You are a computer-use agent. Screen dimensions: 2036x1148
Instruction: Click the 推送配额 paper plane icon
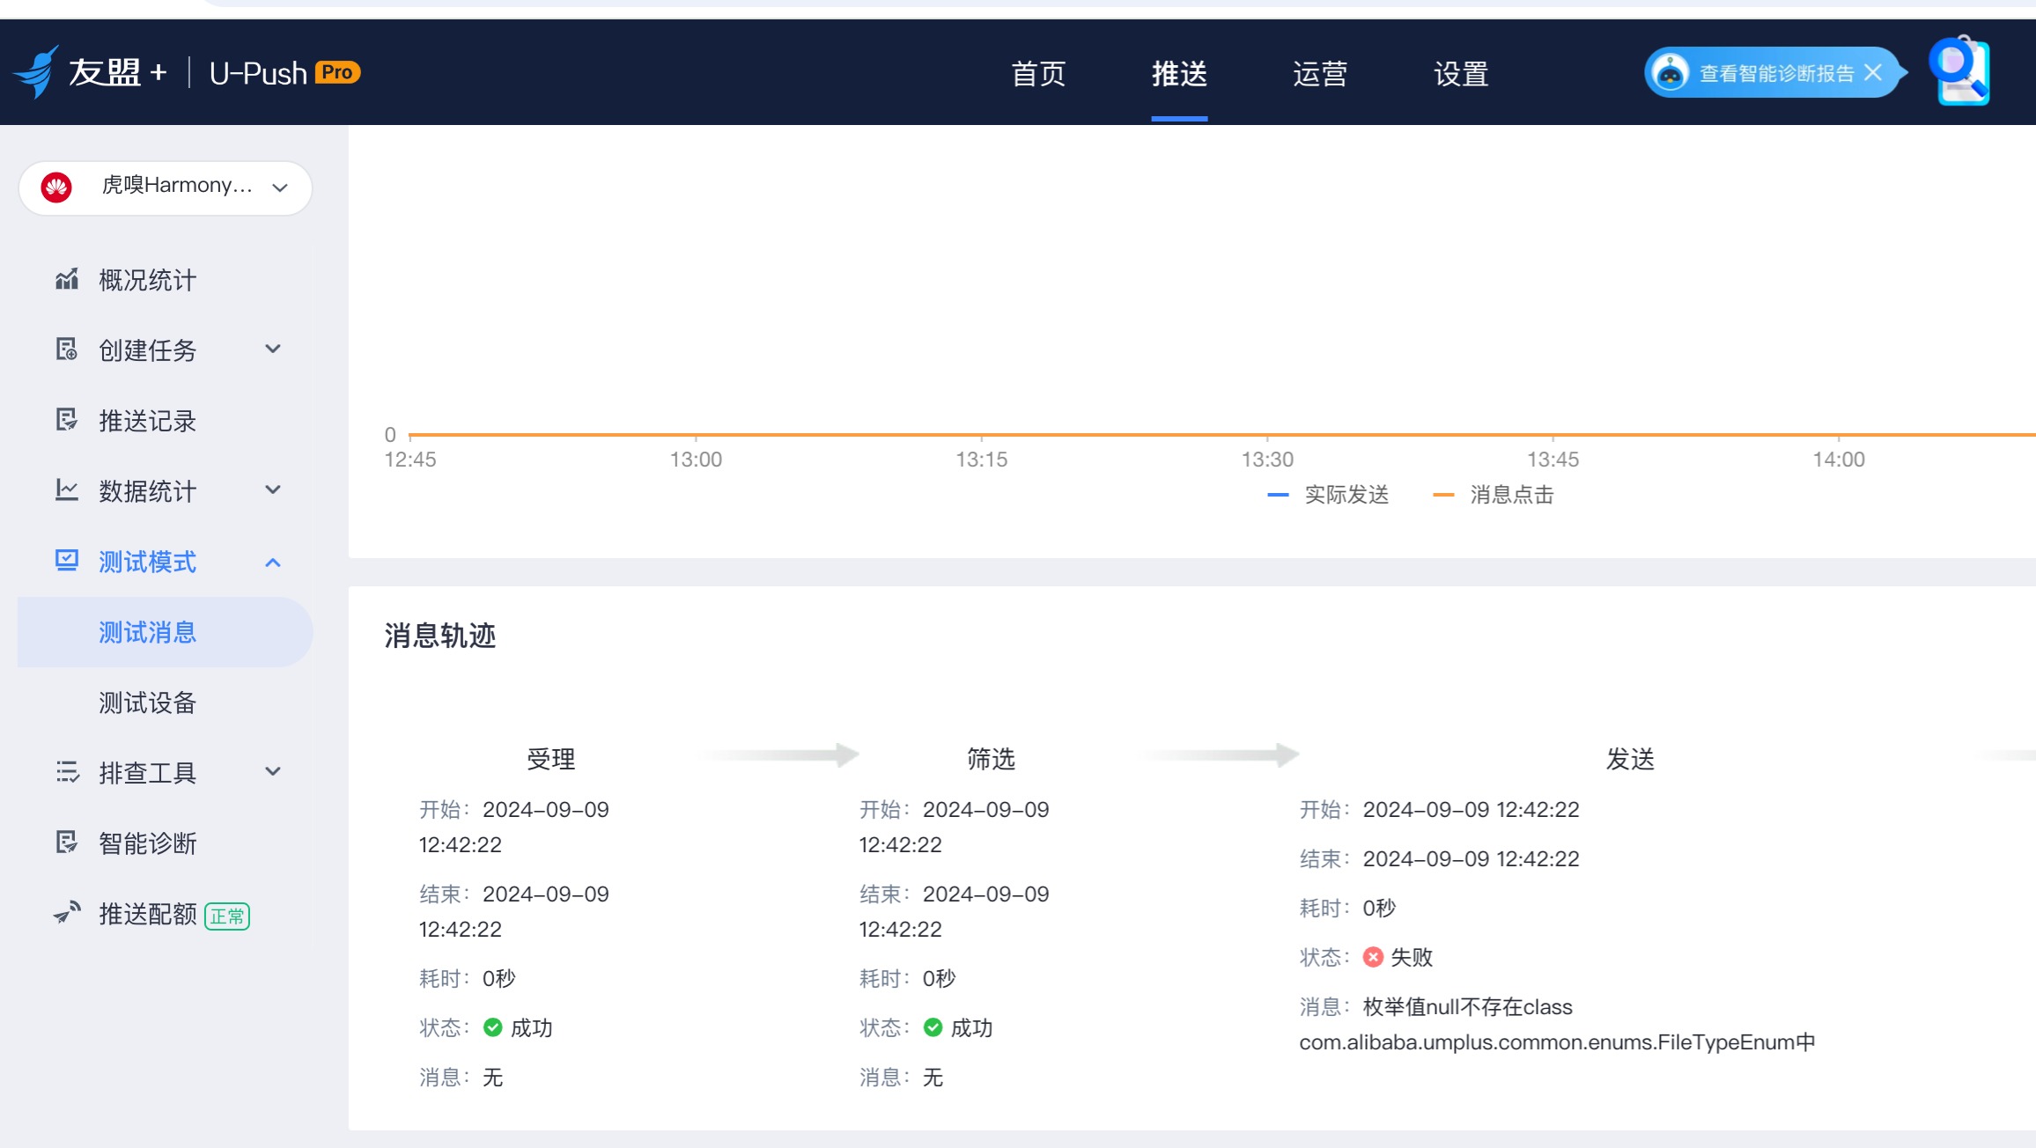coord(67,913)
